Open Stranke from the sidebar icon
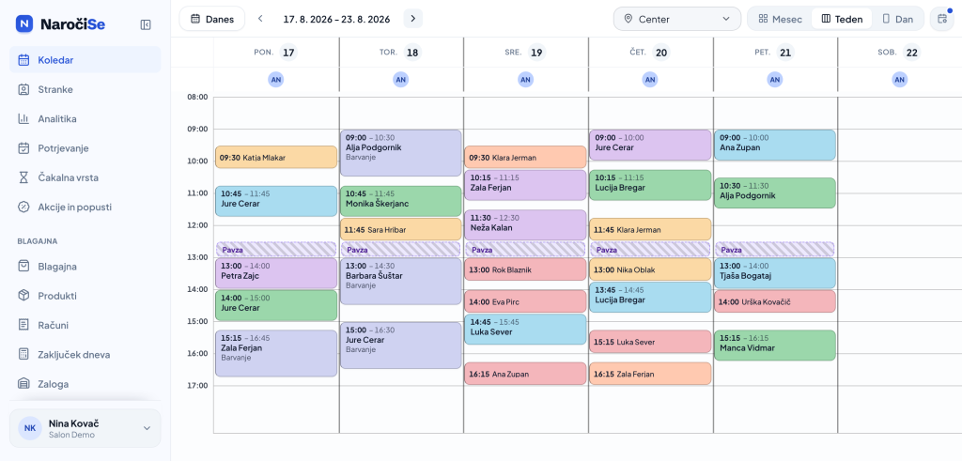 (23, 89)
